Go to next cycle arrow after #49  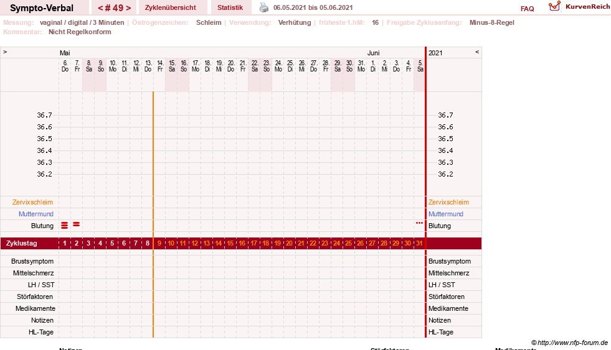pyautogui.click(x=128, y=8)
